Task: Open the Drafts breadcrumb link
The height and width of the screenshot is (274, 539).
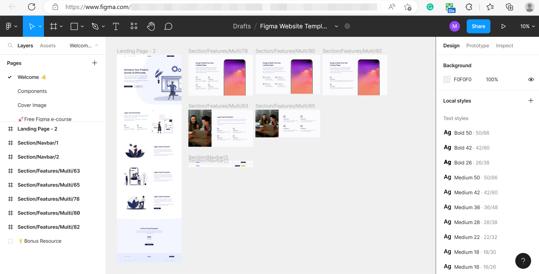Action: point(242,26)
